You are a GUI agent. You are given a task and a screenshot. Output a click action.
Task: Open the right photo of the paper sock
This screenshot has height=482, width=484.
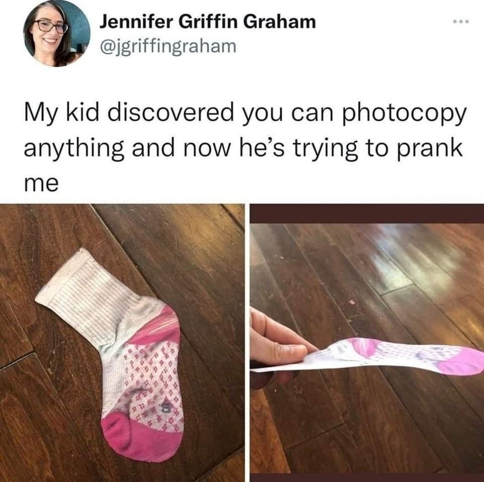tap(367, 343)
